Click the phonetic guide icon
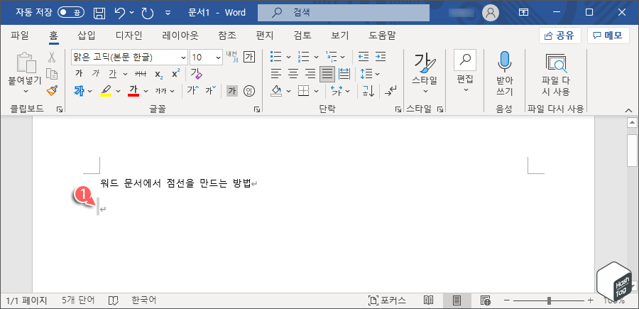 (232, 57)
